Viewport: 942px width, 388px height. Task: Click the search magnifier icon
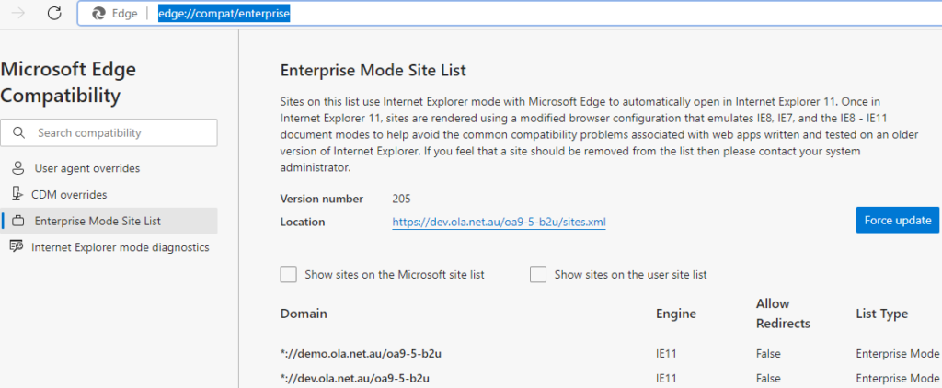point(18,133)
